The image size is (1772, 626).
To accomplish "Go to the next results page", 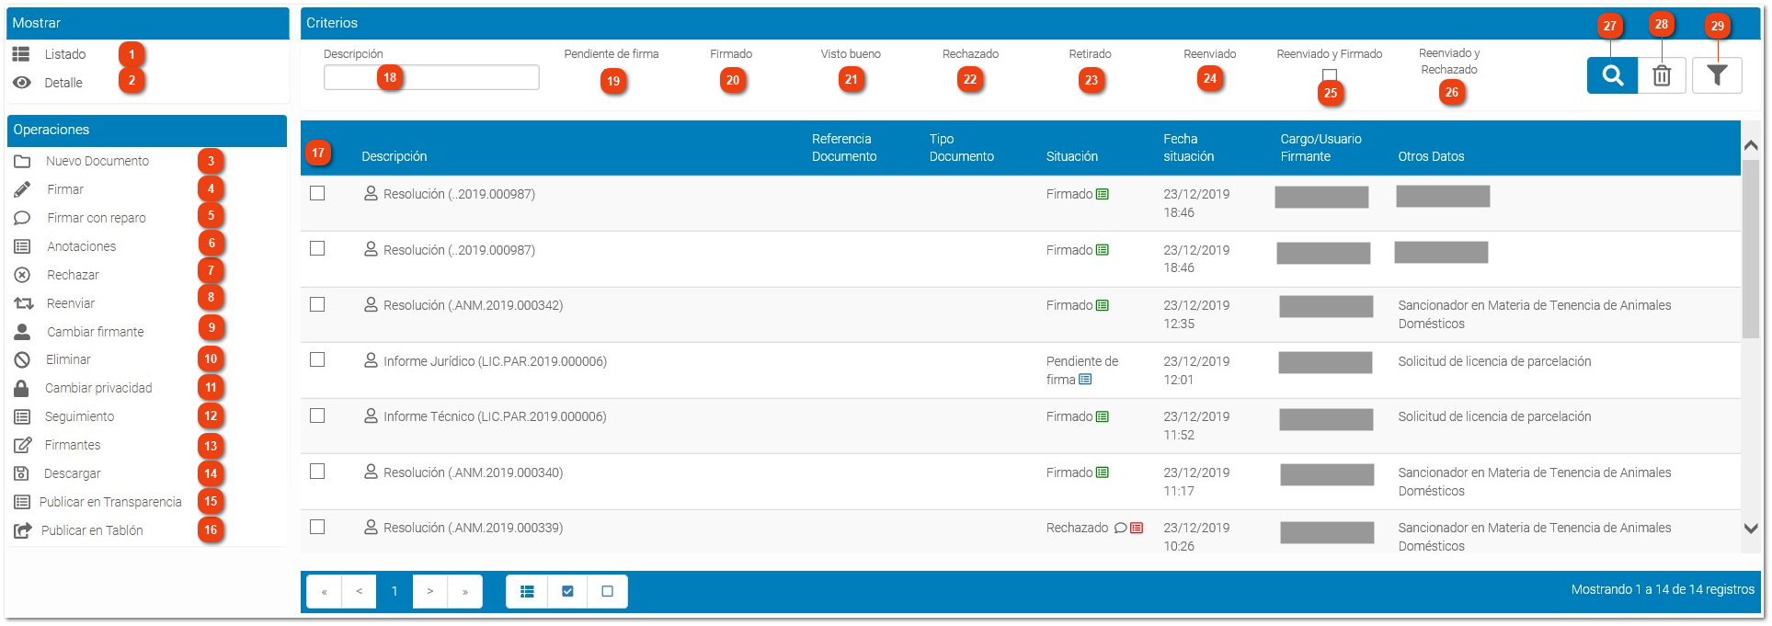I will [429, 591].
